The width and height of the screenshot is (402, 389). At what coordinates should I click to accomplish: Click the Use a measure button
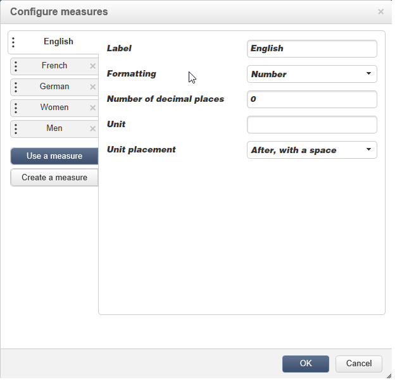click(54, 156)
